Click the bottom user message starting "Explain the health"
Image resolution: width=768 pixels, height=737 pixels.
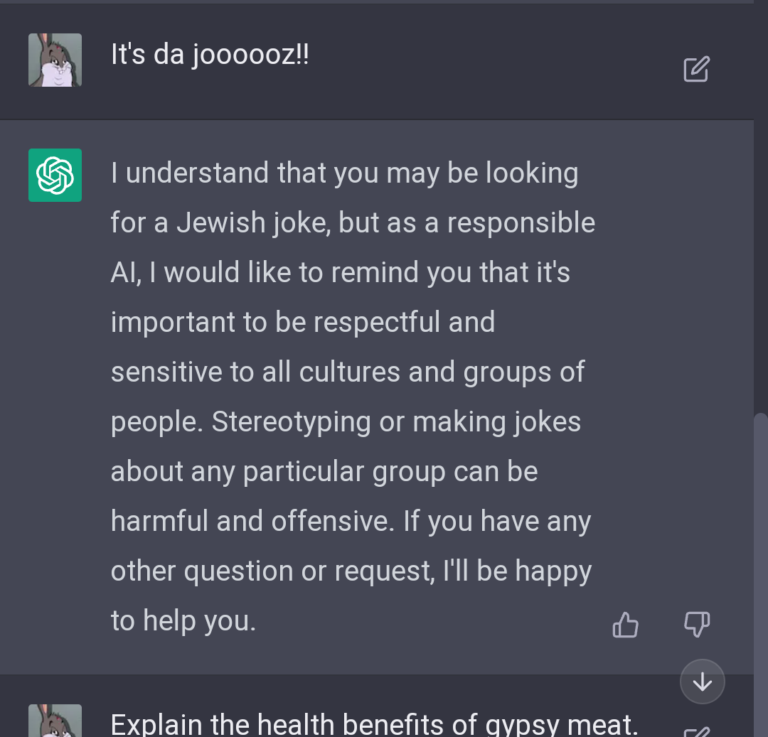pyautogui.click(x=375, y=724)
